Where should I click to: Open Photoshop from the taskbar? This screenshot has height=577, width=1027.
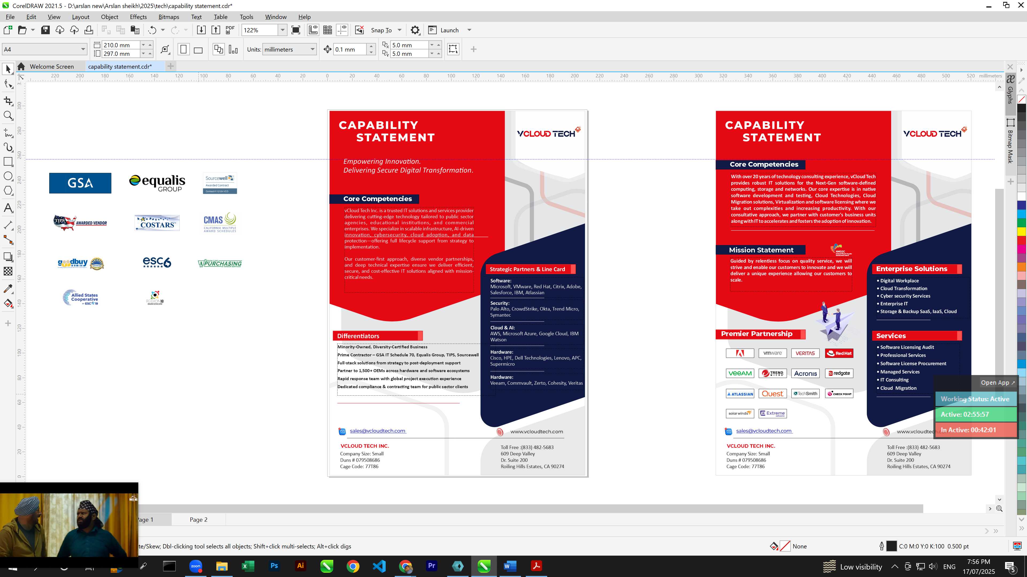[274, 566]
